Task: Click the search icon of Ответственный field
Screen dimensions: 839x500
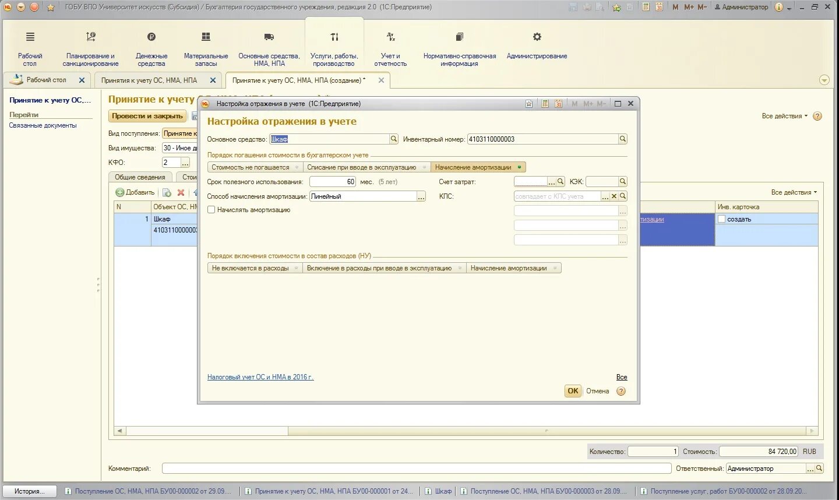Action: pyautogui.click(x=819, y=469)
